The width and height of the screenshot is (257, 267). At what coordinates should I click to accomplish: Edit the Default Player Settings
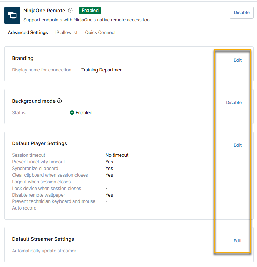237,145
